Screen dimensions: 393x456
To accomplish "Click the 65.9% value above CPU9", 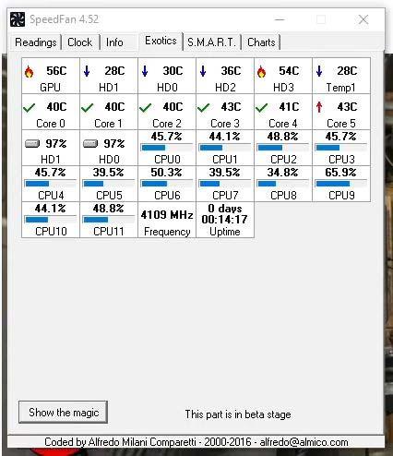I will click(x=340, y=173).
